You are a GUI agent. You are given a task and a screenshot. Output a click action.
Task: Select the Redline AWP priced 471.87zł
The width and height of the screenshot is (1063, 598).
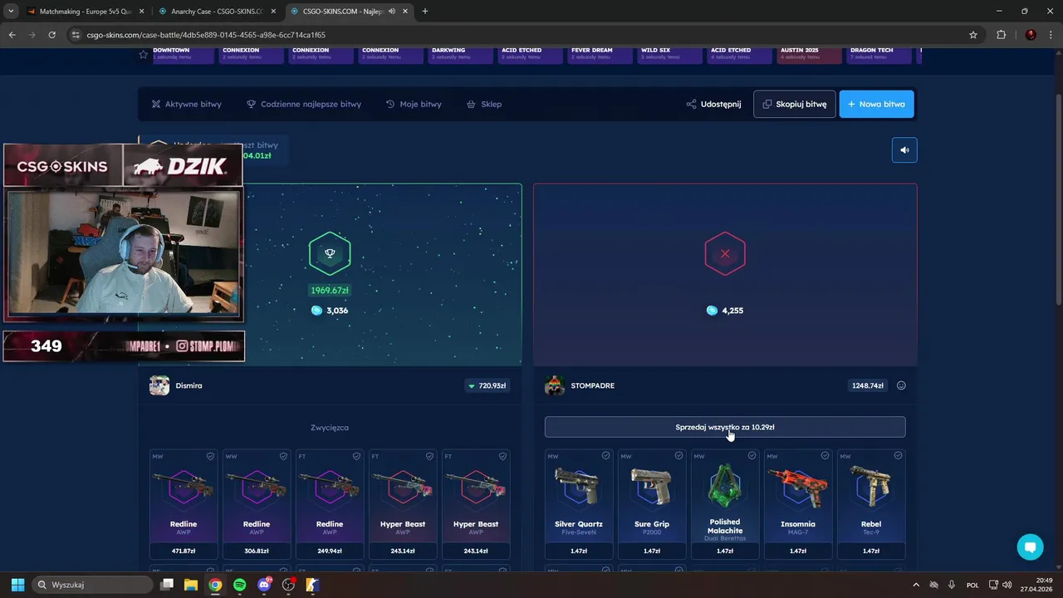pos(184,504)
